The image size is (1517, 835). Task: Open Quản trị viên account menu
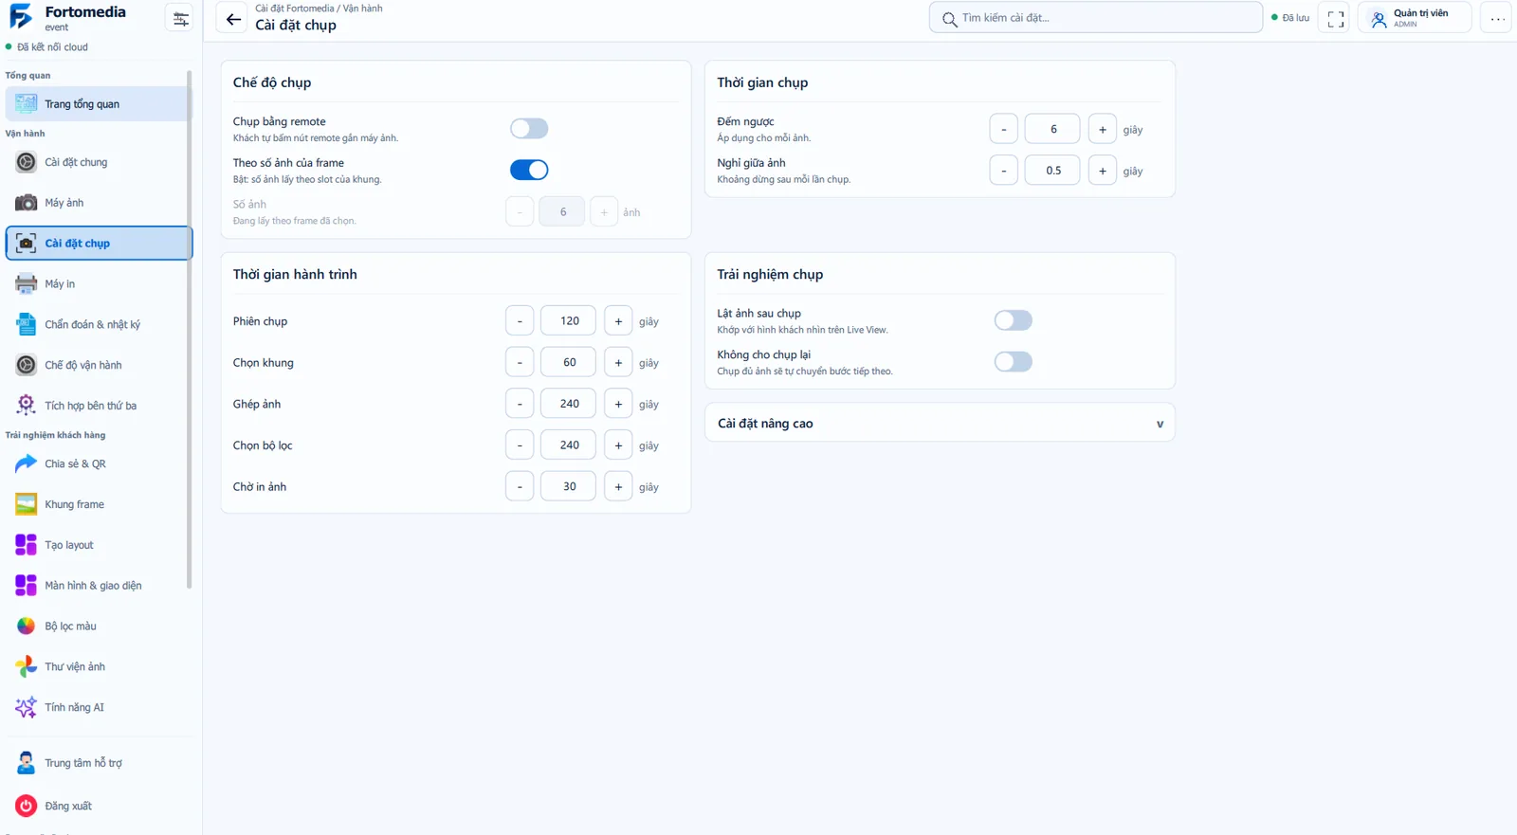pyautogui.click(x=1415, y=18)
